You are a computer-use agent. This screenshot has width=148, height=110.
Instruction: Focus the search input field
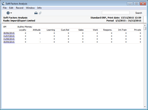click(x=116, y=13)
